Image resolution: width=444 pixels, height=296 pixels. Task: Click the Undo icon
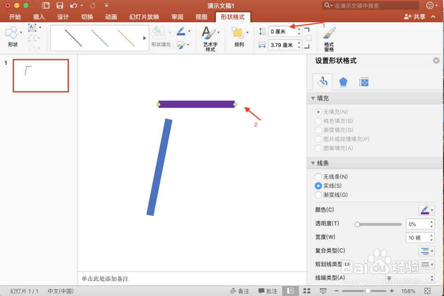tap(74, 5)
